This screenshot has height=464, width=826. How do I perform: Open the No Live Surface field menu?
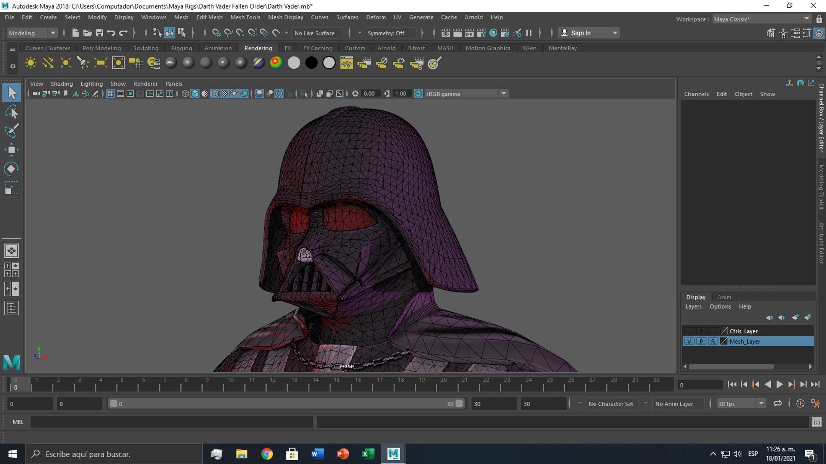tap(317, 33)
